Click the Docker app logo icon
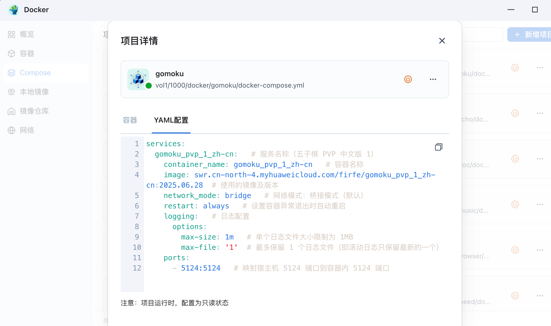Image resolution: width=551 pixels, height=326 pixels. click(14, 10)
